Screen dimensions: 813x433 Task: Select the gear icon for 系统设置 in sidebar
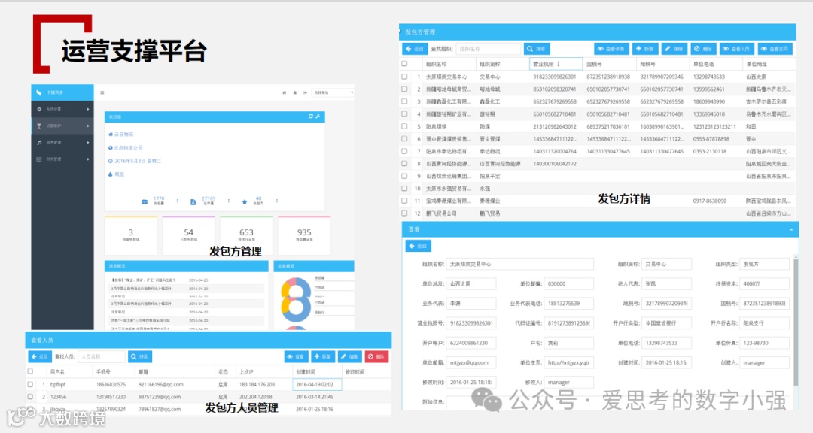point(38,108)
